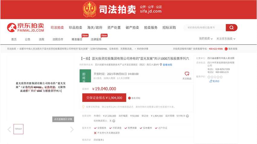Image resolution: width=257 pixels, height=144 pixels.
Task: Select the image thumbnail below preview
Action: (x=18, y=129)
